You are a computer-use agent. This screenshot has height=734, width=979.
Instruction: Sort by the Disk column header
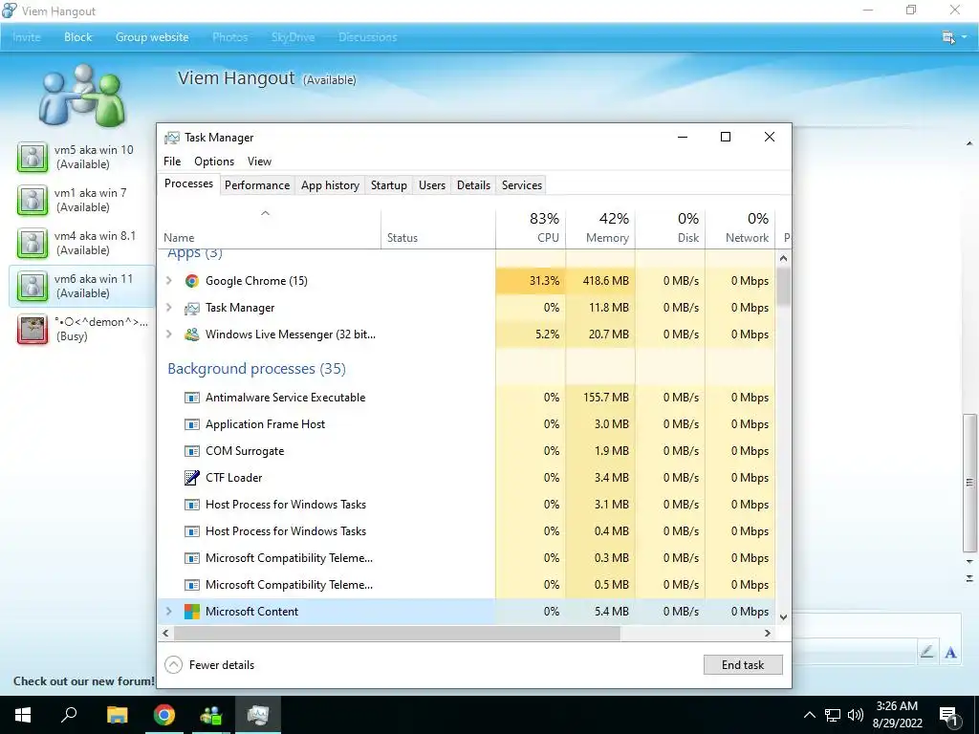point(670,228)
